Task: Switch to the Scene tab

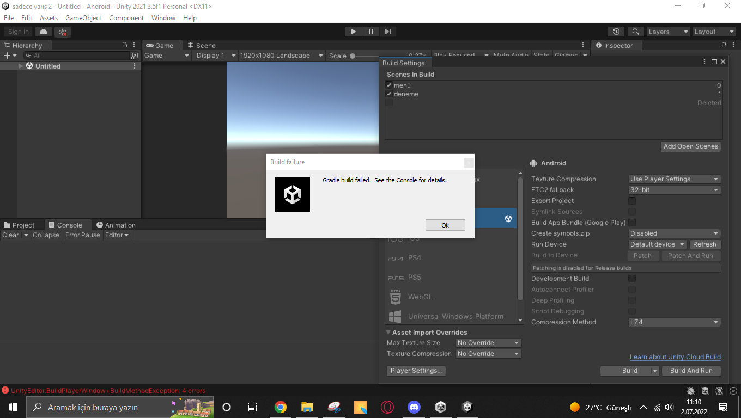Action: click(201, 45)
